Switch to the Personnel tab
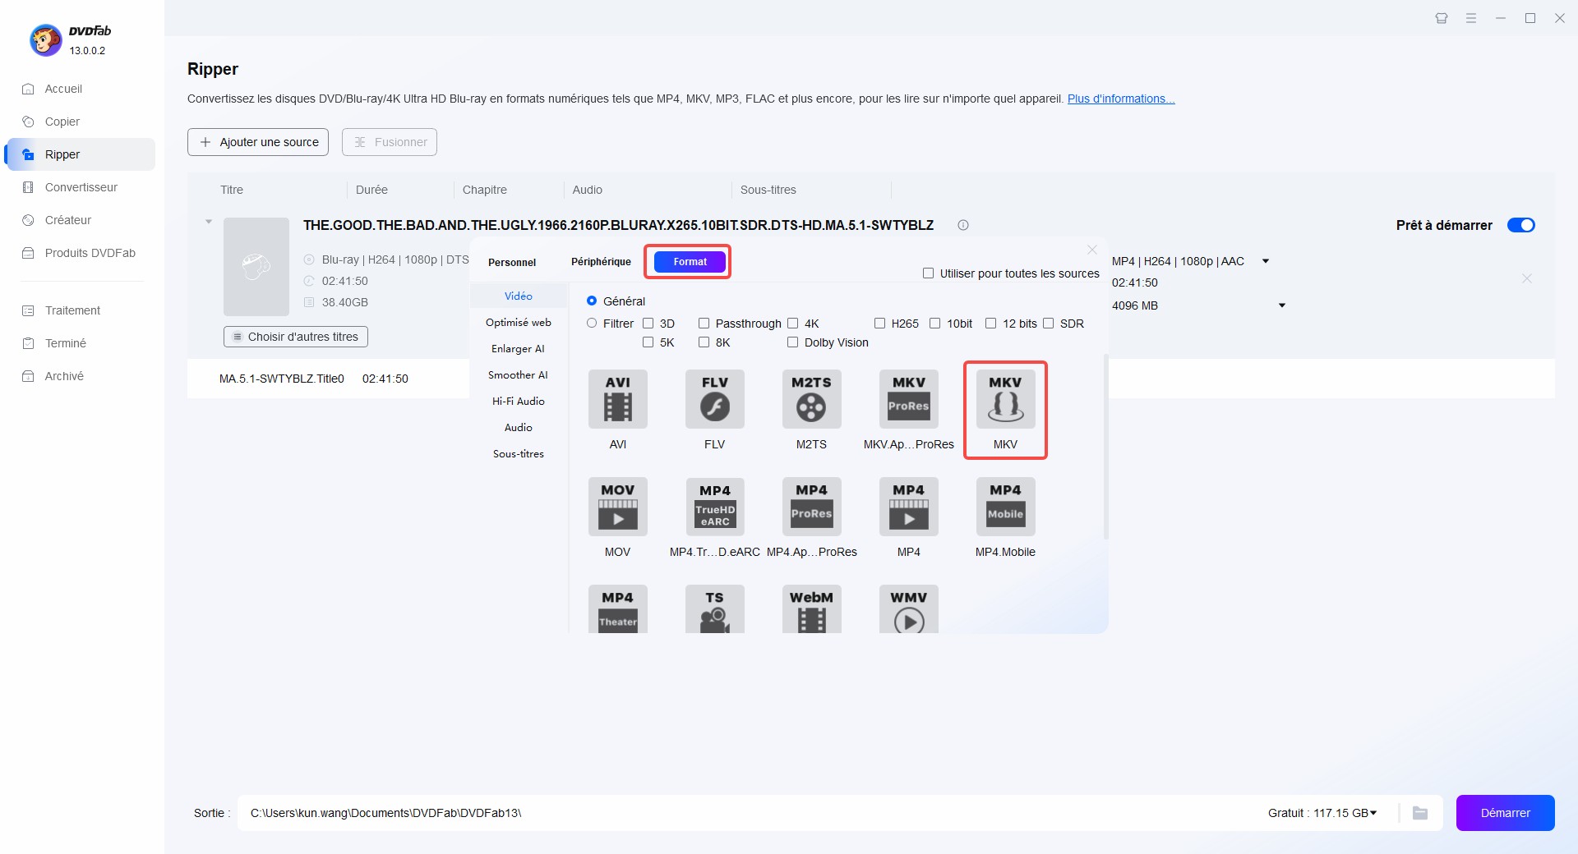1578x854 pixels. [x=512, y=263]
